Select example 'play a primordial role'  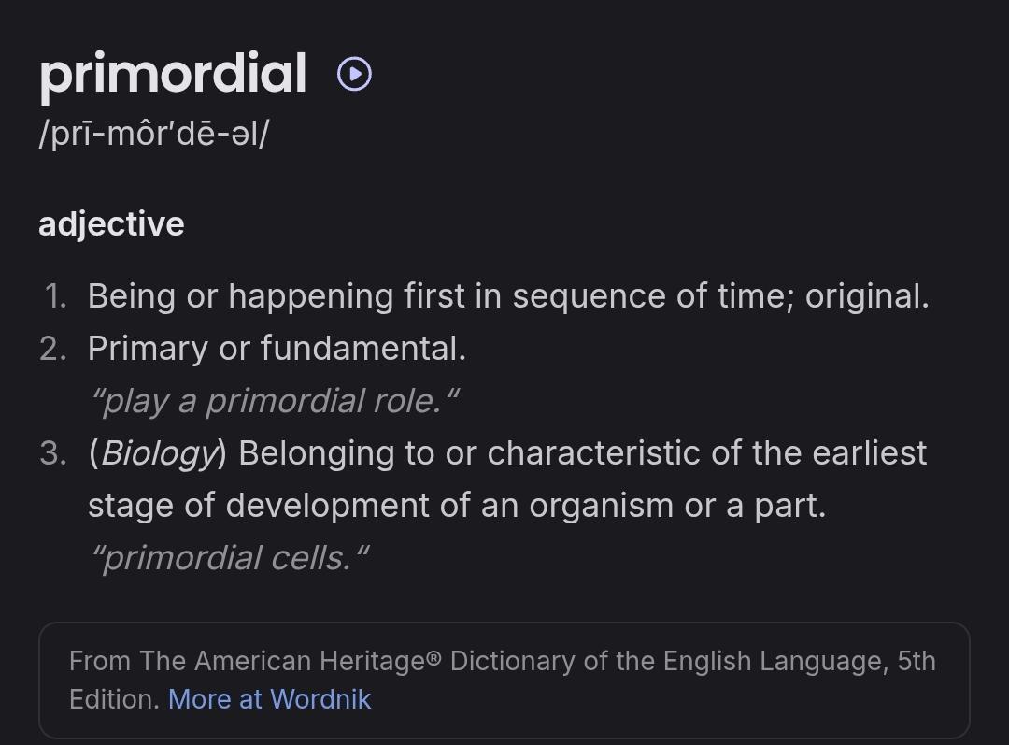pyautogui.click(x=275, y=401)
